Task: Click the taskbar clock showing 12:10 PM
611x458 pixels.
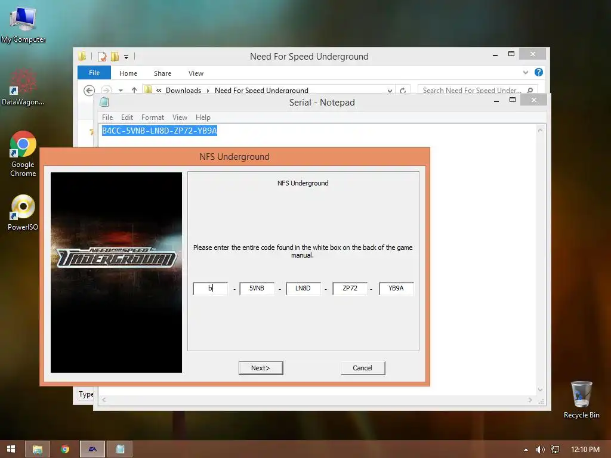Action: [585, 450]
